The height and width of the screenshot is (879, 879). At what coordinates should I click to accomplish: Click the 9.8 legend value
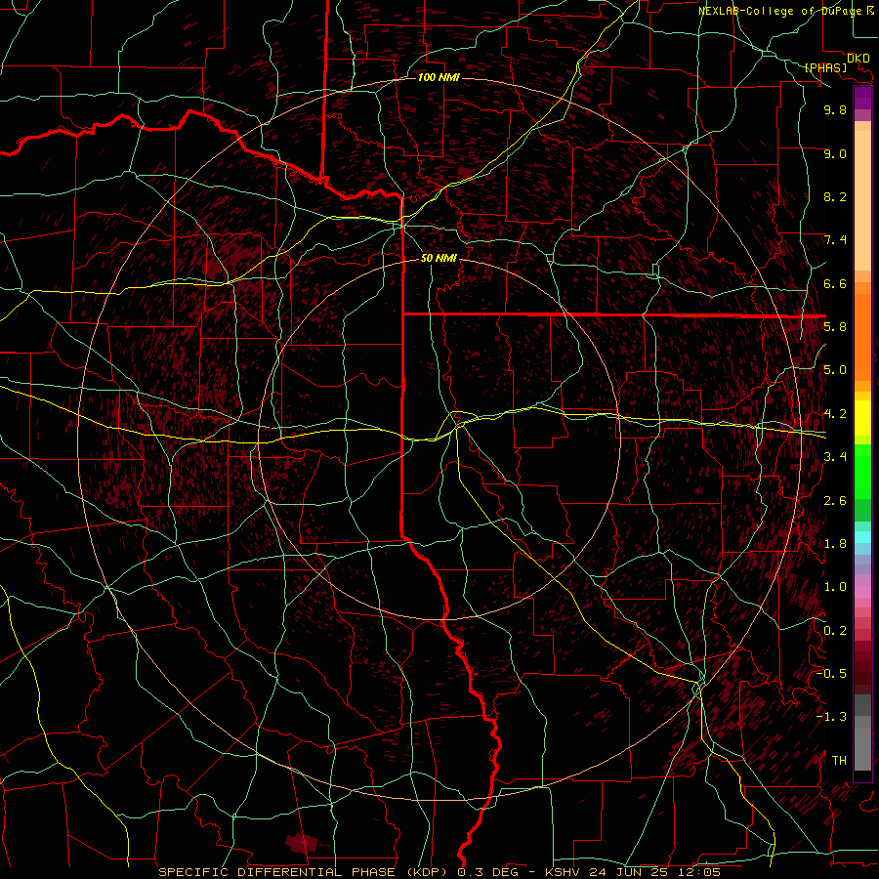click(x=835, y=109)
